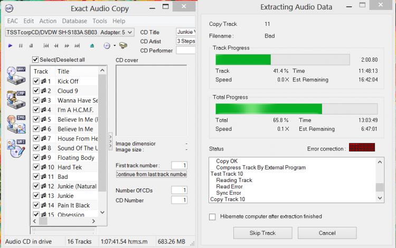Click the Status log scrollbar thumb

pos(380,187)
